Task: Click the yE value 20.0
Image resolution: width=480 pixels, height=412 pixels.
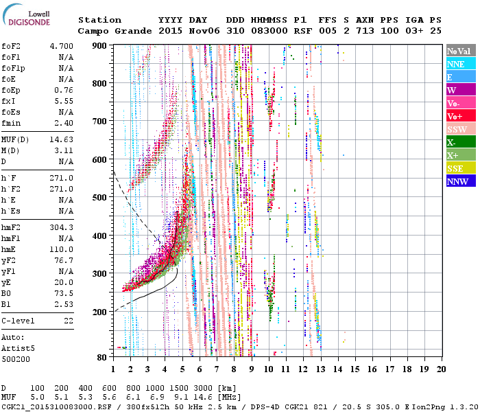Action: [x=64, y=283]
